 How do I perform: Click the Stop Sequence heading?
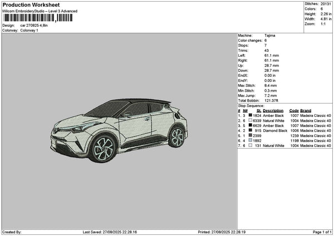click(x=251, y=105)
